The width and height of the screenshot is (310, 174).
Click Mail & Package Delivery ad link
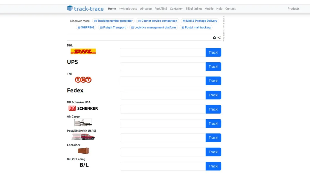(x=200, y=21)
